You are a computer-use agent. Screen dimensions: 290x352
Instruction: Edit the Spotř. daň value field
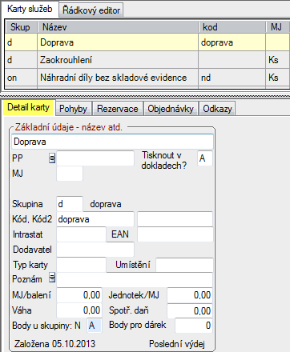[x=190, y=310]
